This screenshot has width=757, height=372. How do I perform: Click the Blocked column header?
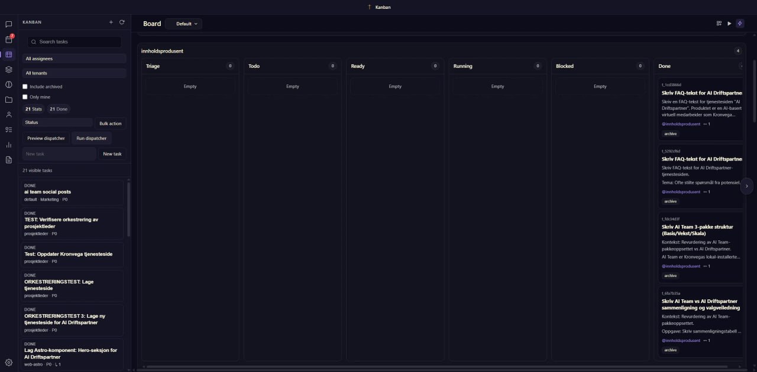point(600,66)
